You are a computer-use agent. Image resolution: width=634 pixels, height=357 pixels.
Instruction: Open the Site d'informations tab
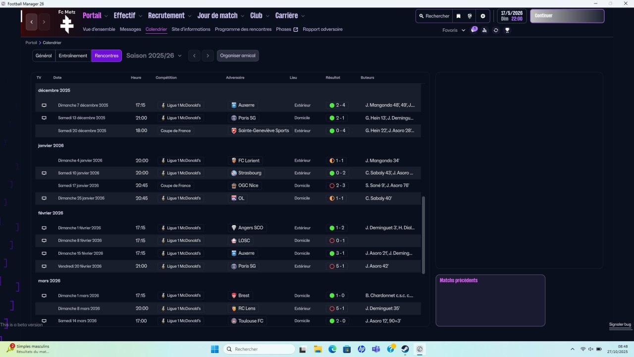point(191,29)
